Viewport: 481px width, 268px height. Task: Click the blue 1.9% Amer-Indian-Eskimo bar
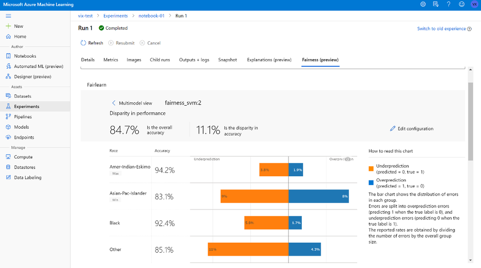click(x=296, y=170)
